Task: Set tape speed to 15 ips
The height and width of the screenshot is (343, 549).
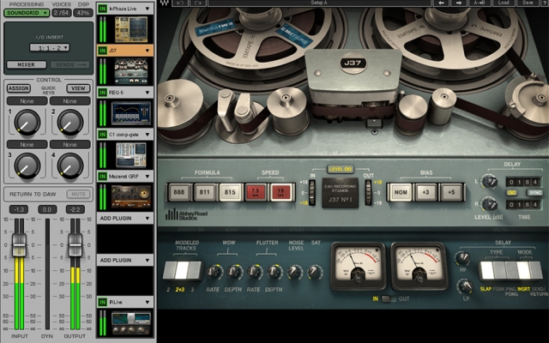Action: 281,192
